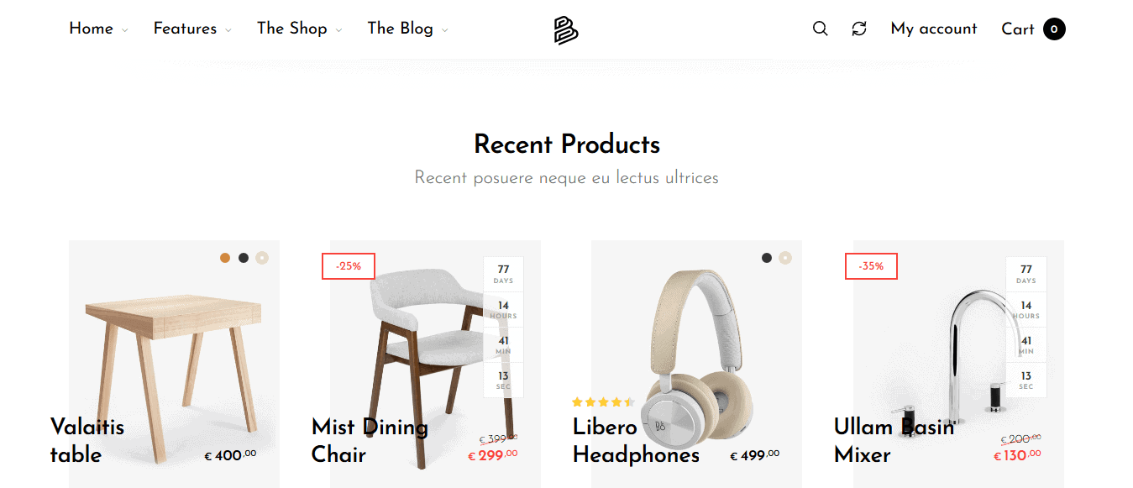Choose beige swatch on Libero Headphones
Image resolution: width=1133 pixels, height=488 pixels.
click(785, 258)
